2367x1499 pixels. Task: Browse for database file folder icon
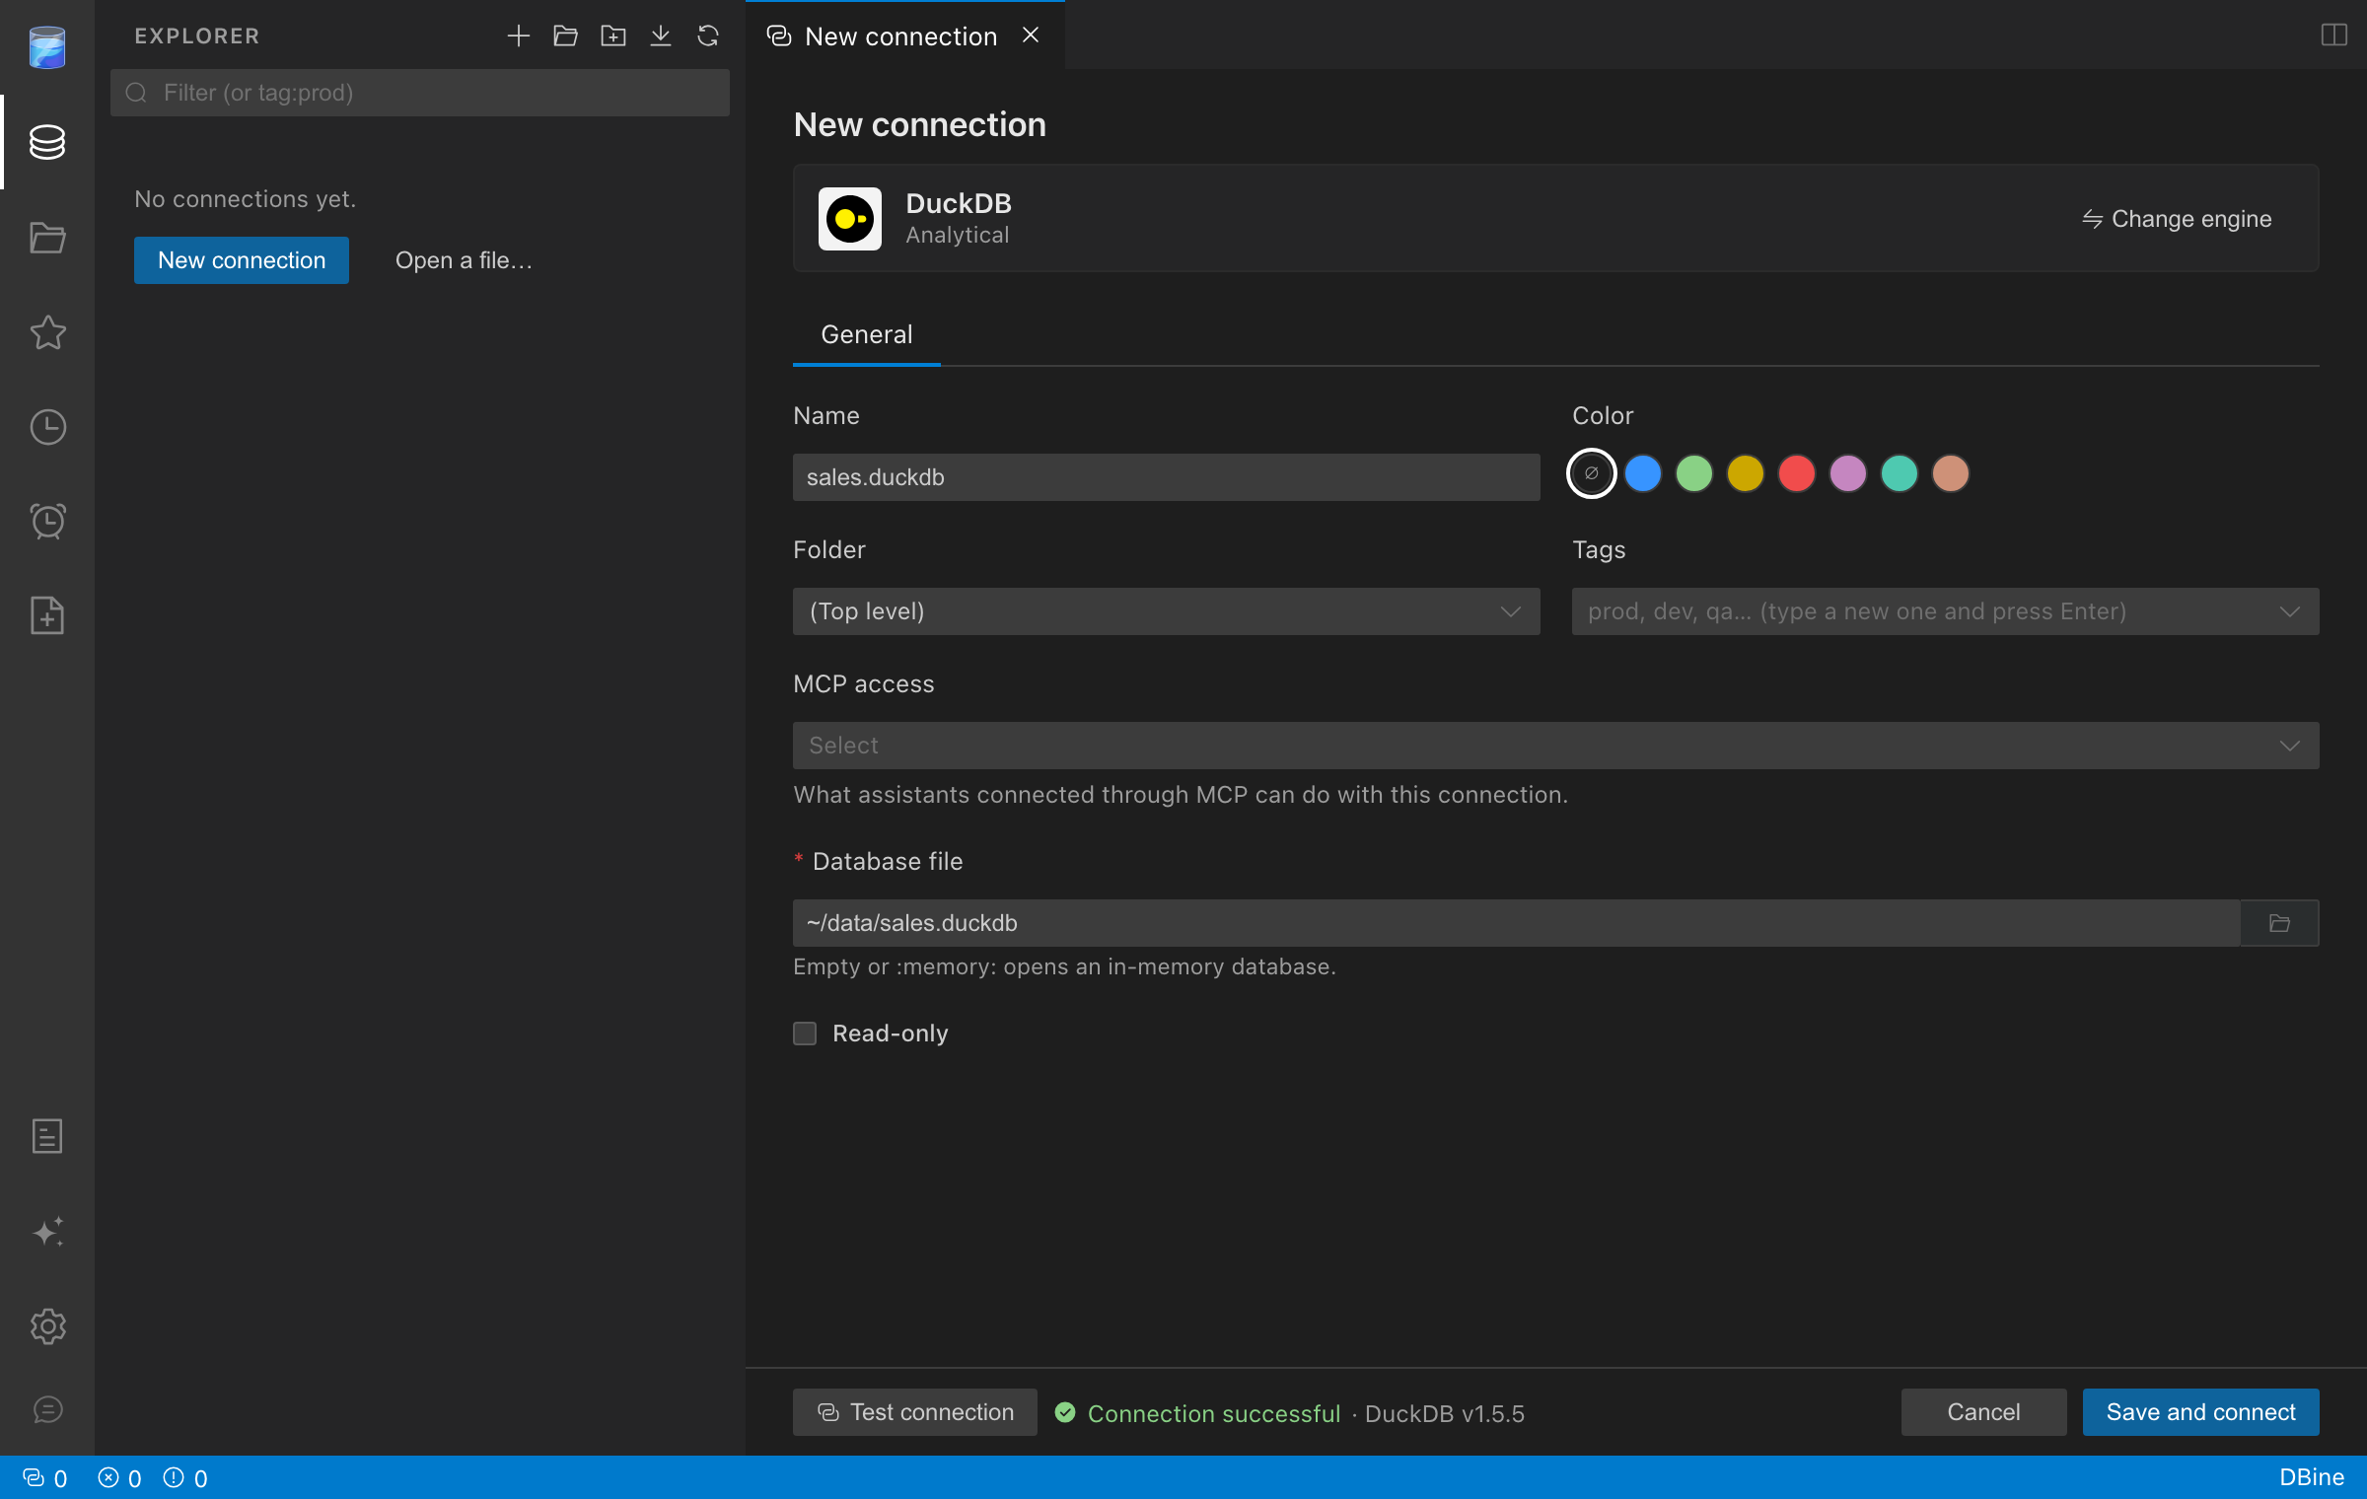coord(2279,923)
